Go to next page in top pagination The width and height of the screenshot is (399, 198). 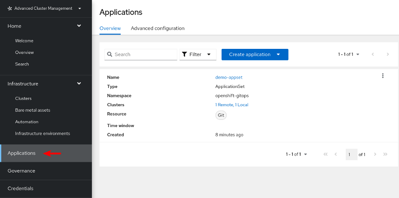pyautogui.click(x=387, y=54)
